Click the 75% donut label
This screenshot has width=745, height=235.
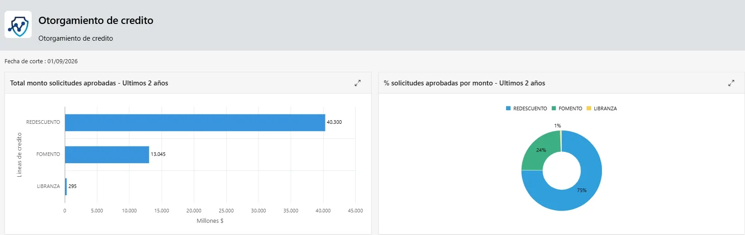point(582,190)
